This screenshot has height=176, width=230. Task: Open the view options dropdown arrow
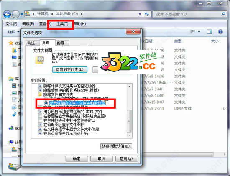coord(199,32)
